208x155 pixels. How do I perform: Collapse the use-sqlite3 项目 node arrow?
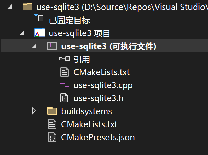pos(22,34)
